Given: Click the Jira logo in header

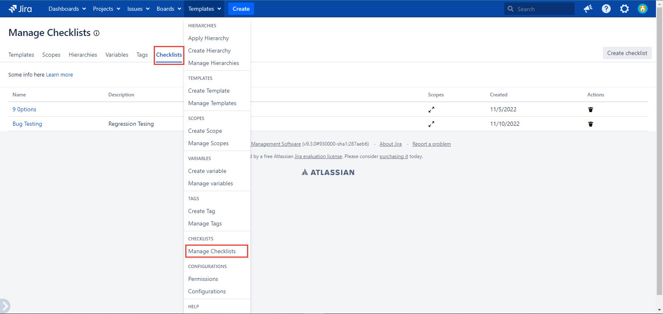Looking at the screenshot, I should [20, 9].
